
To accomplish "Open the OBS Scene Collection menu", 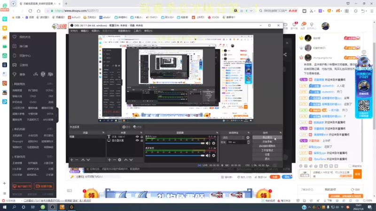I will click(124, 31).
